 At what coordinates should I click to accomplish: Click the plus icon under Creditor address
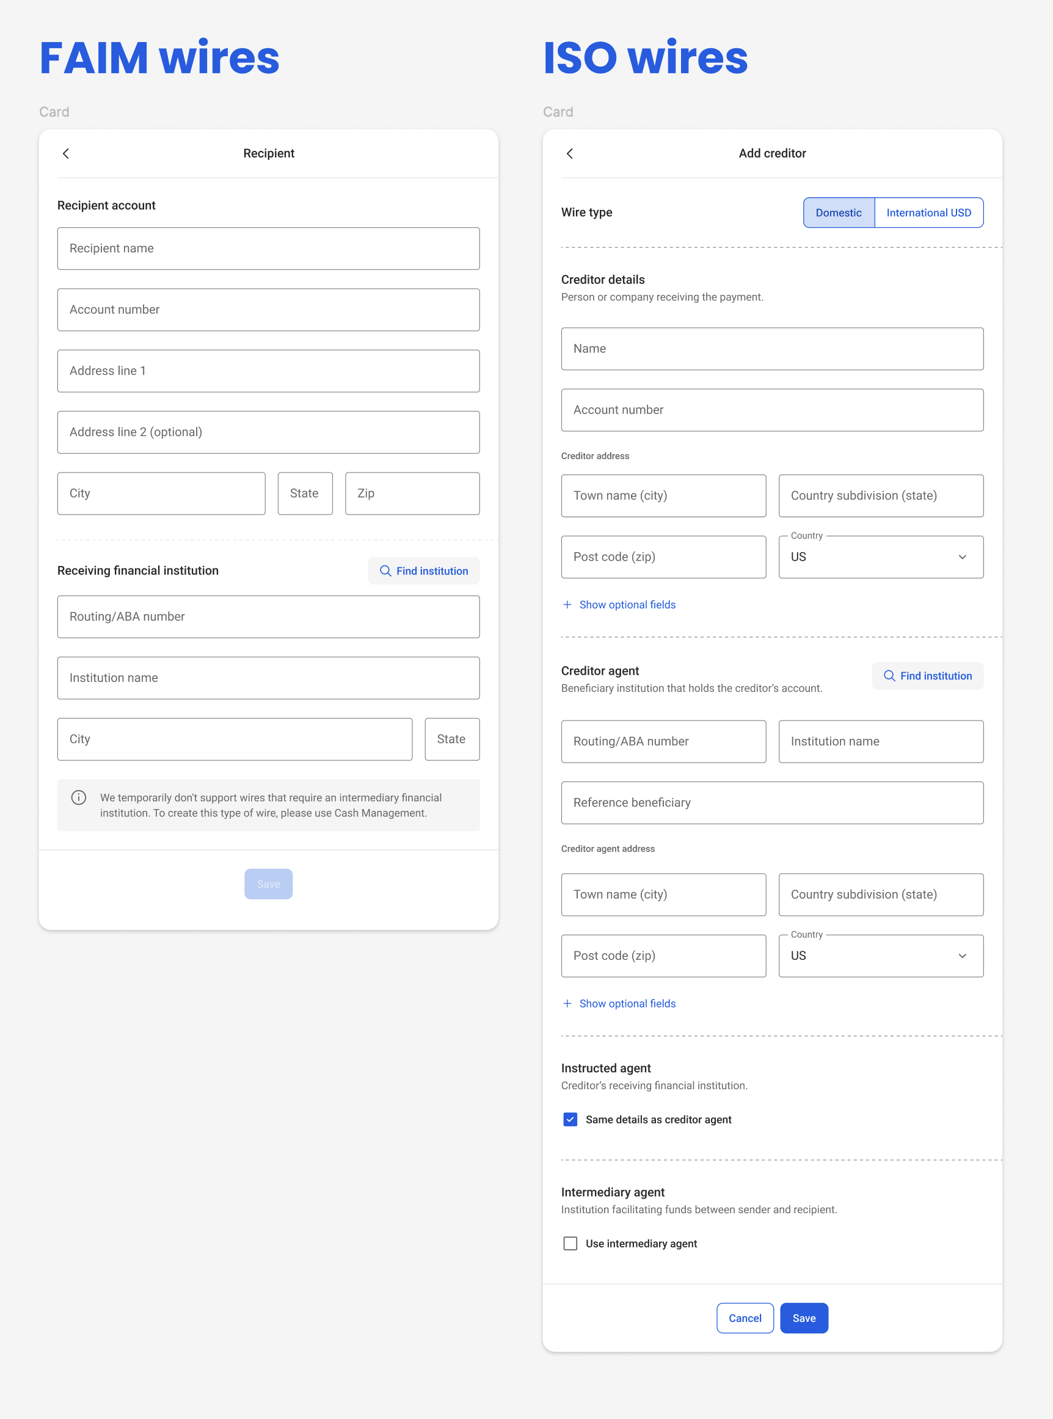pos(567,604)
